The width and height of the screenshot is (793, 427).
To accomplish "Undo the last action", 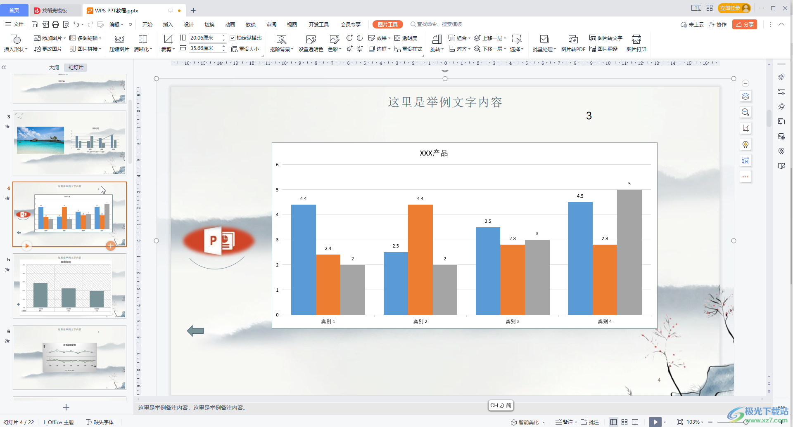I will point(76,24).
